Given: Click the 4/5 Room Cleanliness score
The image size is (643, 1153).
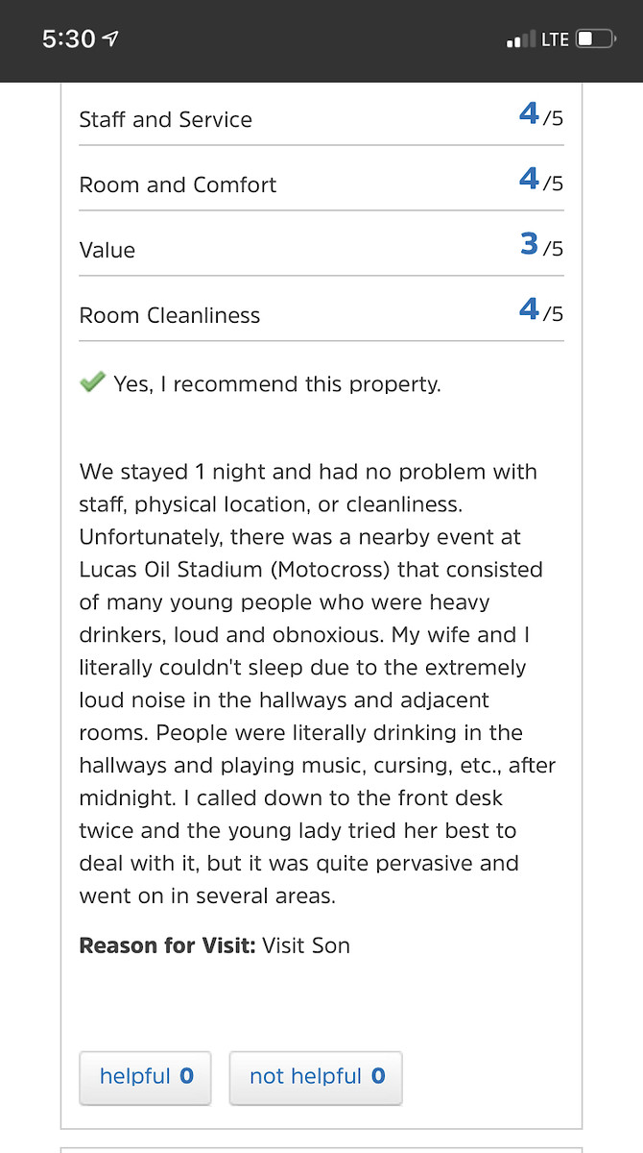Looking at the screenshot, I should tap(541, 310).
